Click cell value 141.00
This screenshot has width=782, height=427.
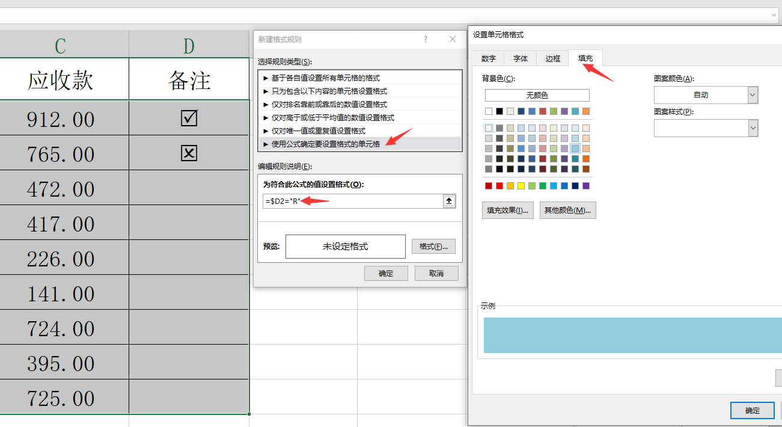(60, 293)
